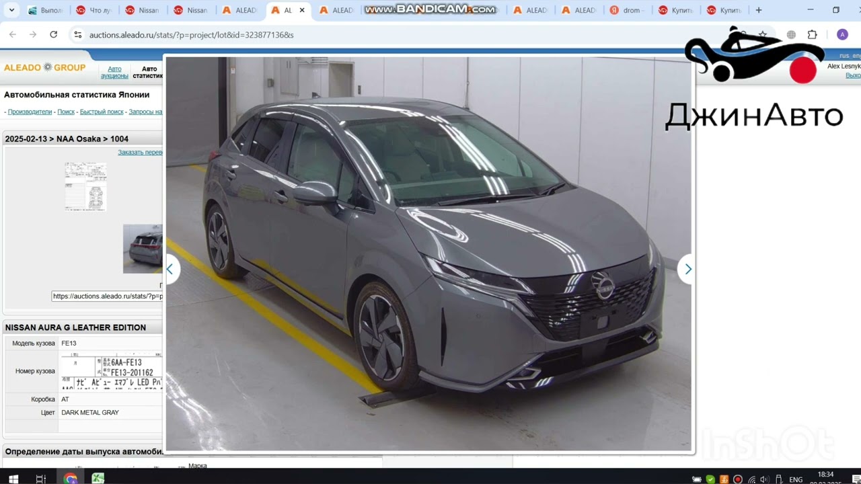This screenshot has height=484, width=861.
Task: Open the Chrome extensions puzzle icon
Action: [x=812, y=34]
